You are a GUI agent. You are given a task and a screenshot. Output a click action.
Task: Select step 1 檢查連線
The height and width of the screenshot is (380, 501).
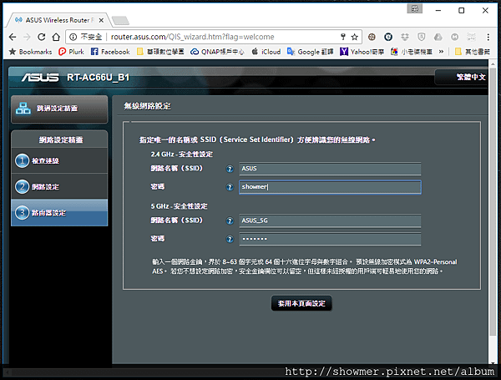tap(59, 160)
